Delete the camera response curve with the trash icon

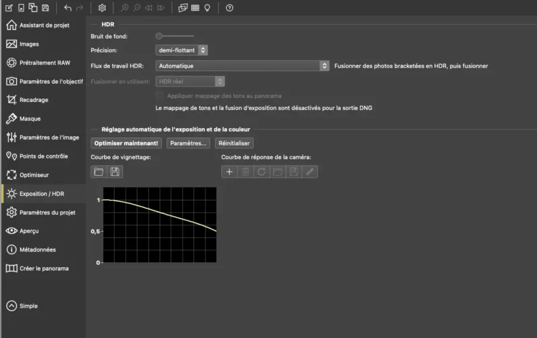coord(246,172)
